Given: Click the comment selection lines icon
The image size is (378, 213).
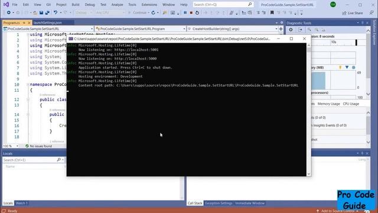Looking at the screenshot, I should click(x=231, y=12).
